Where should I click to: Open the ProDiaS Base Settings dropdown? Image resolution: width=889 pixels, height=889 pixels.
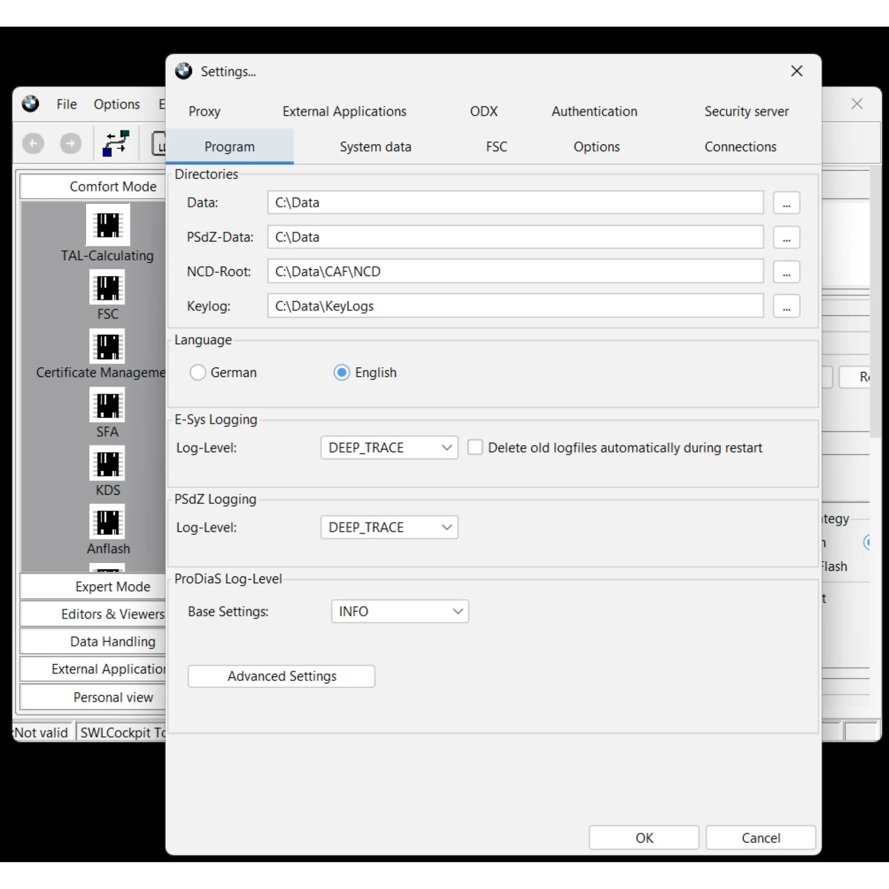click(x=400, y=612)
